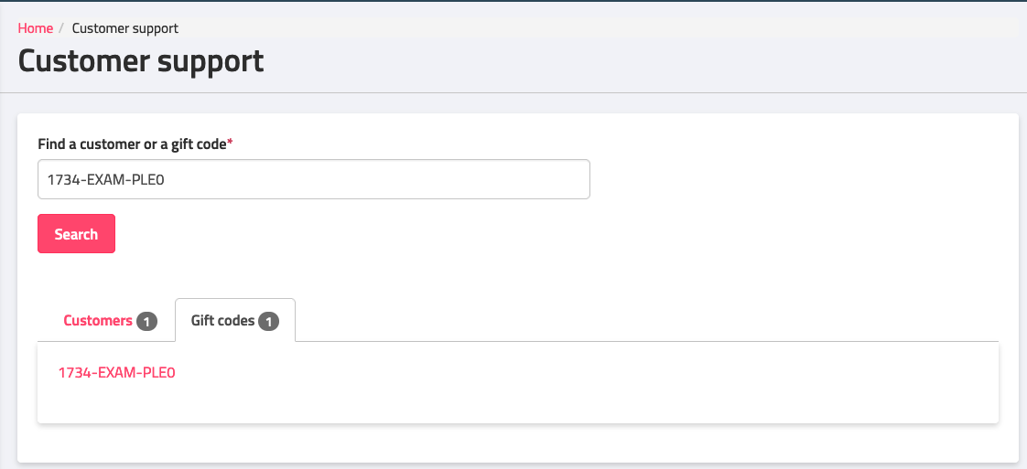Select the Gift codes tab

point(234,321)
